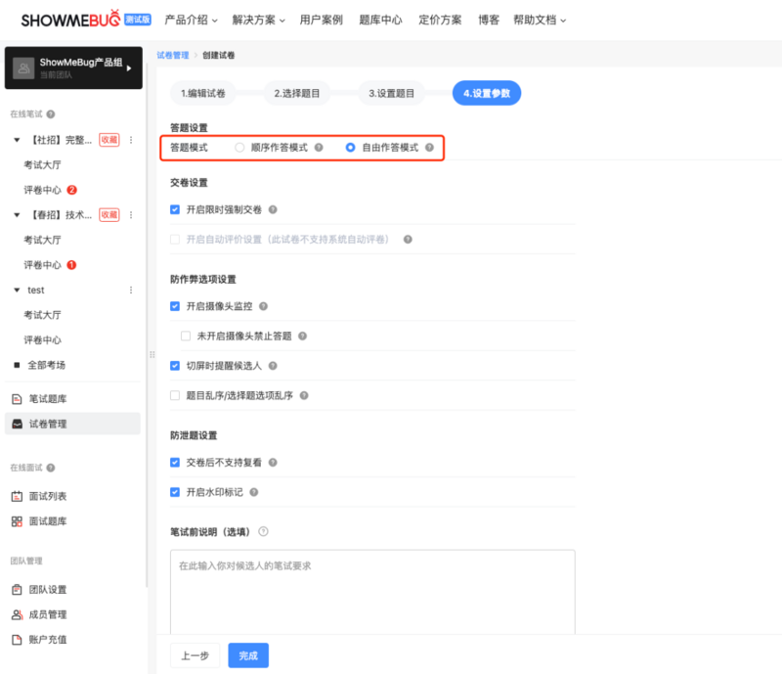The width and height of the screenshot is (782, 674).
Task: Click help icon for 切屏时提醒候选人
Action: tap(273, 366)
